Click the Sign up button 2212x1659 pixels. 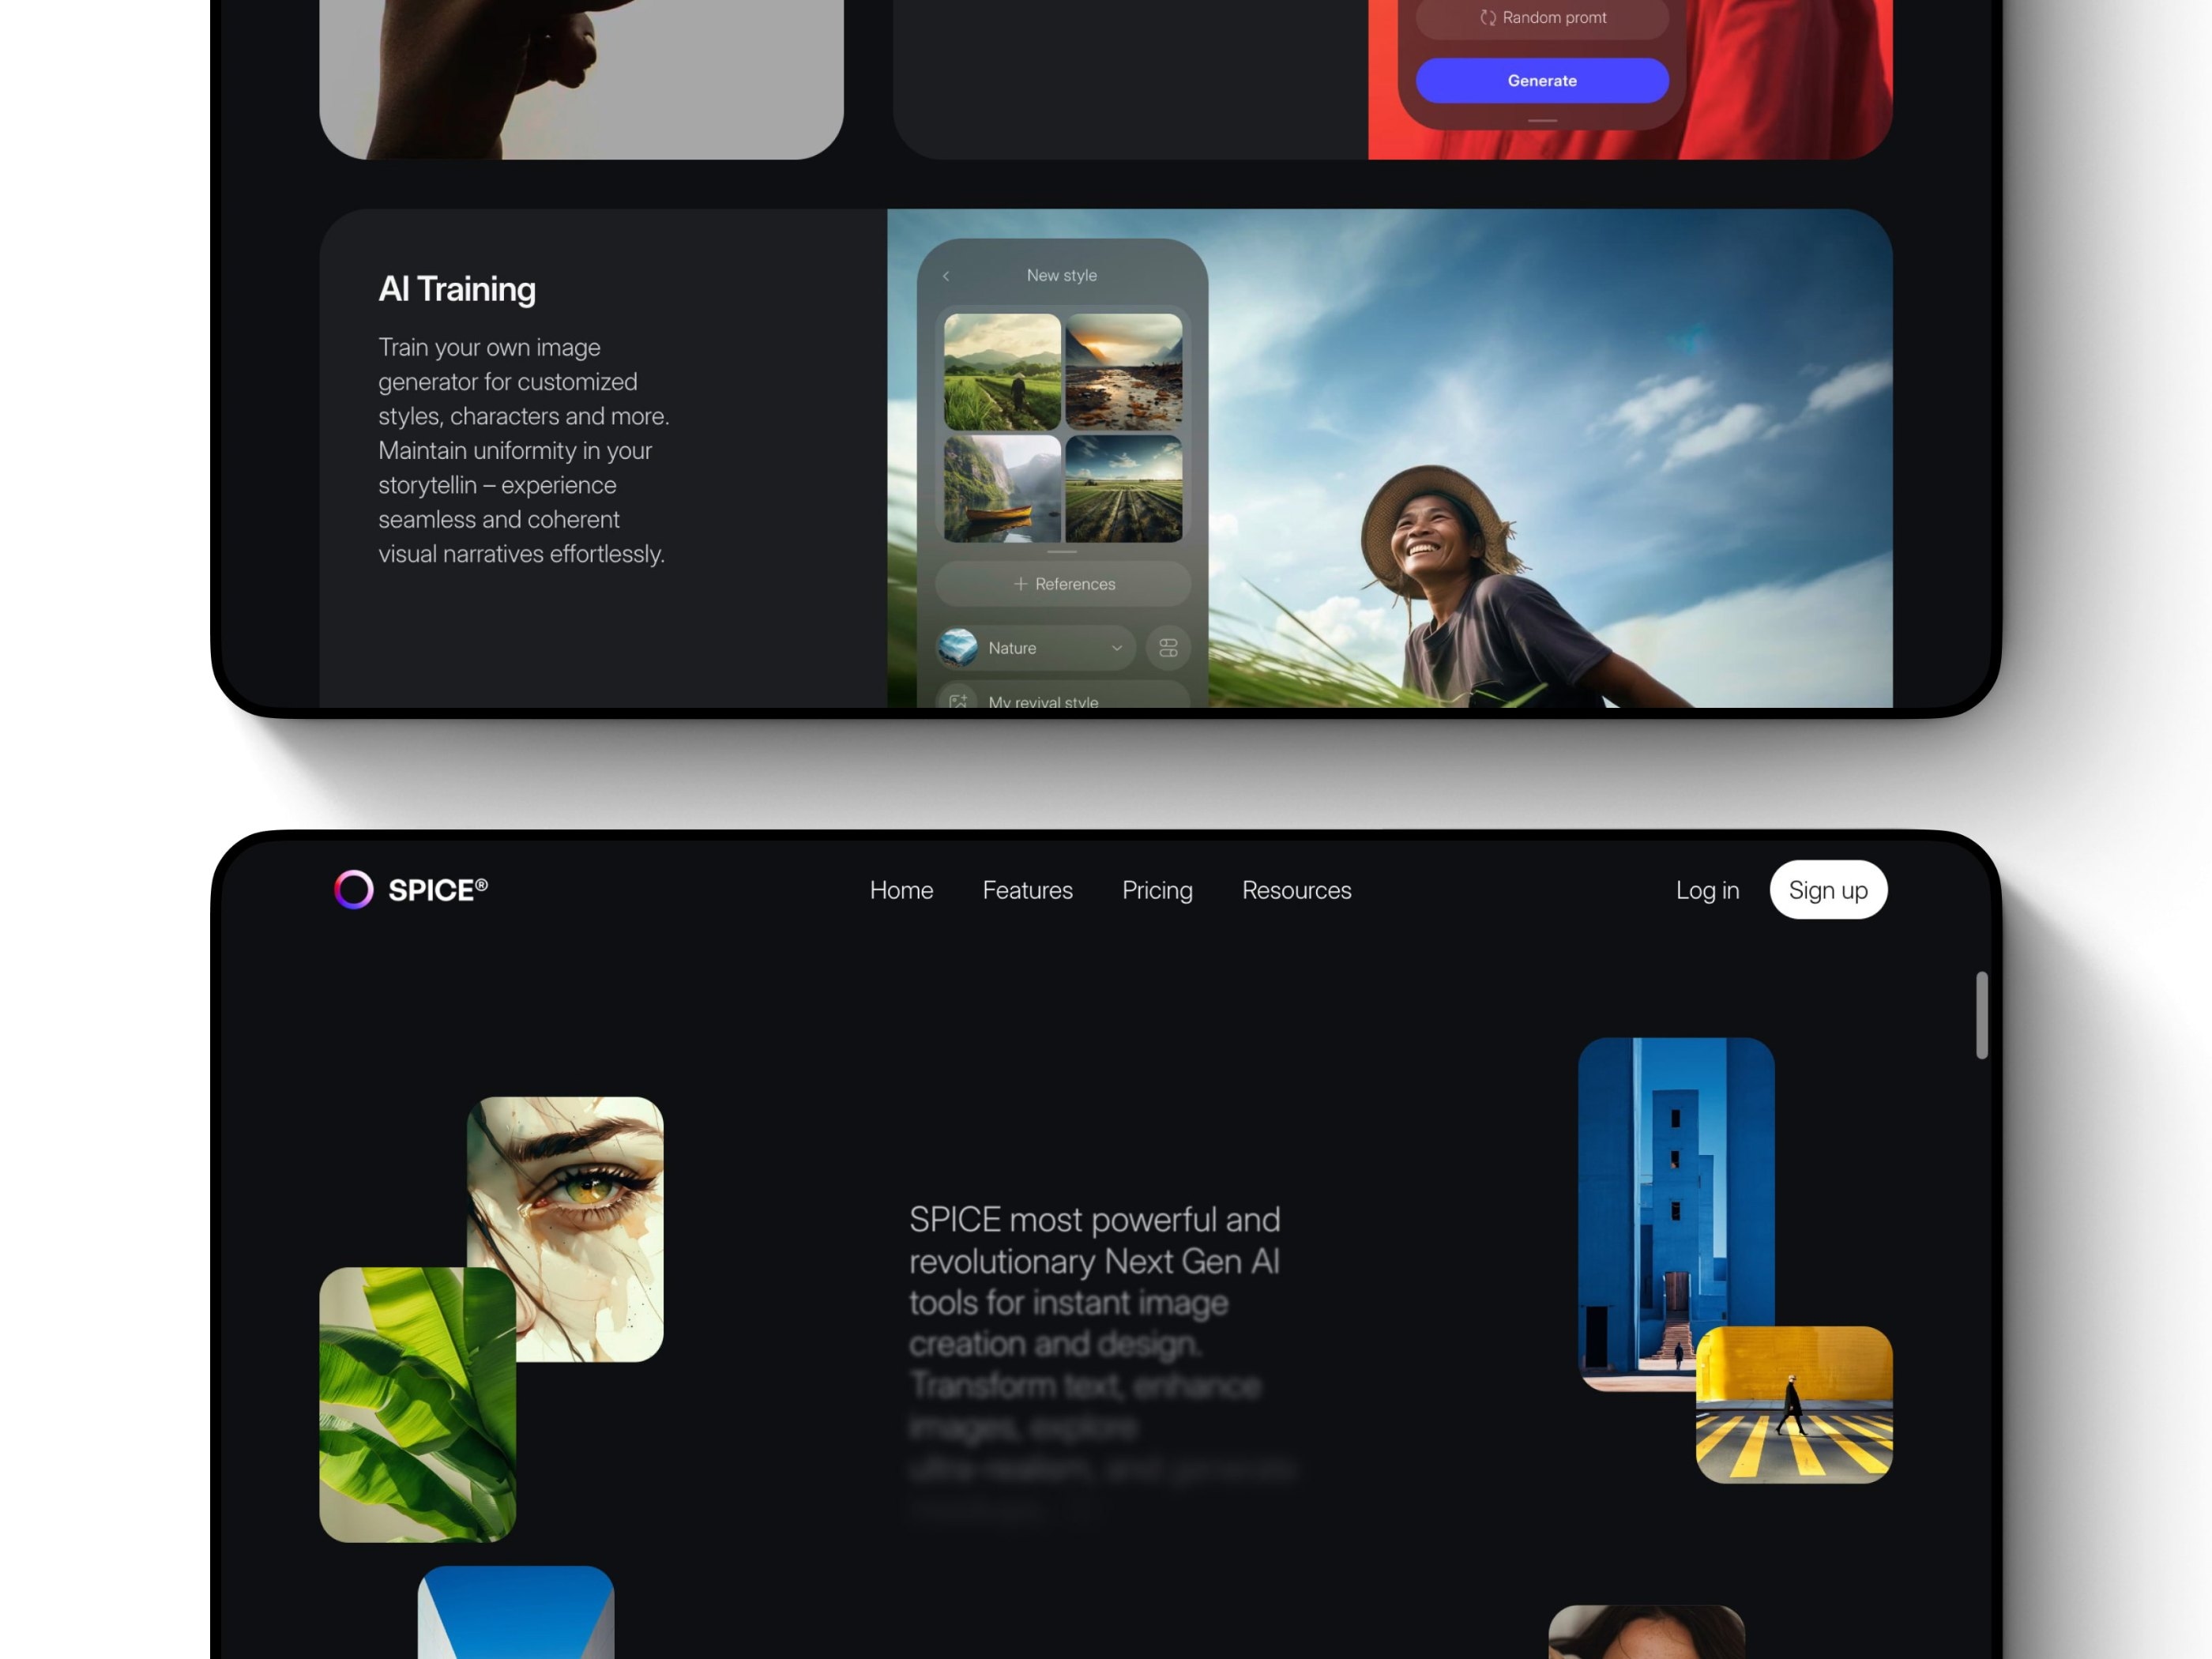pos(1827,890)
